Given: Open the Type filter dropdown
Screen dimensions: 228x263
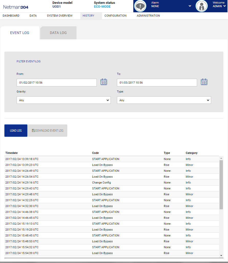Looking at the screenshot, I should 164,100.
